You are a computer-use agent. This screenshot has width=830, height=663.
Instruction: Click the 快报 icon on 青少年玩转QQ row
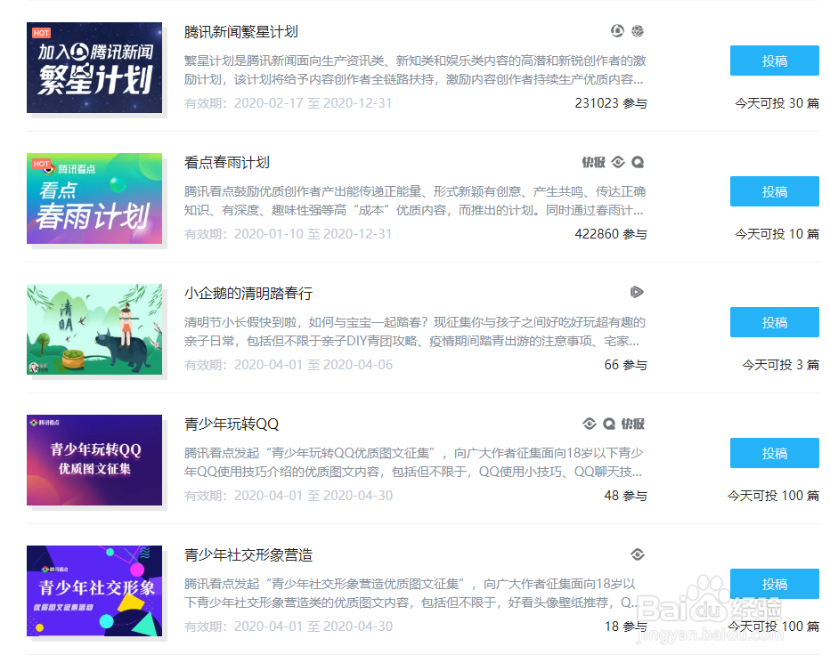633,424
